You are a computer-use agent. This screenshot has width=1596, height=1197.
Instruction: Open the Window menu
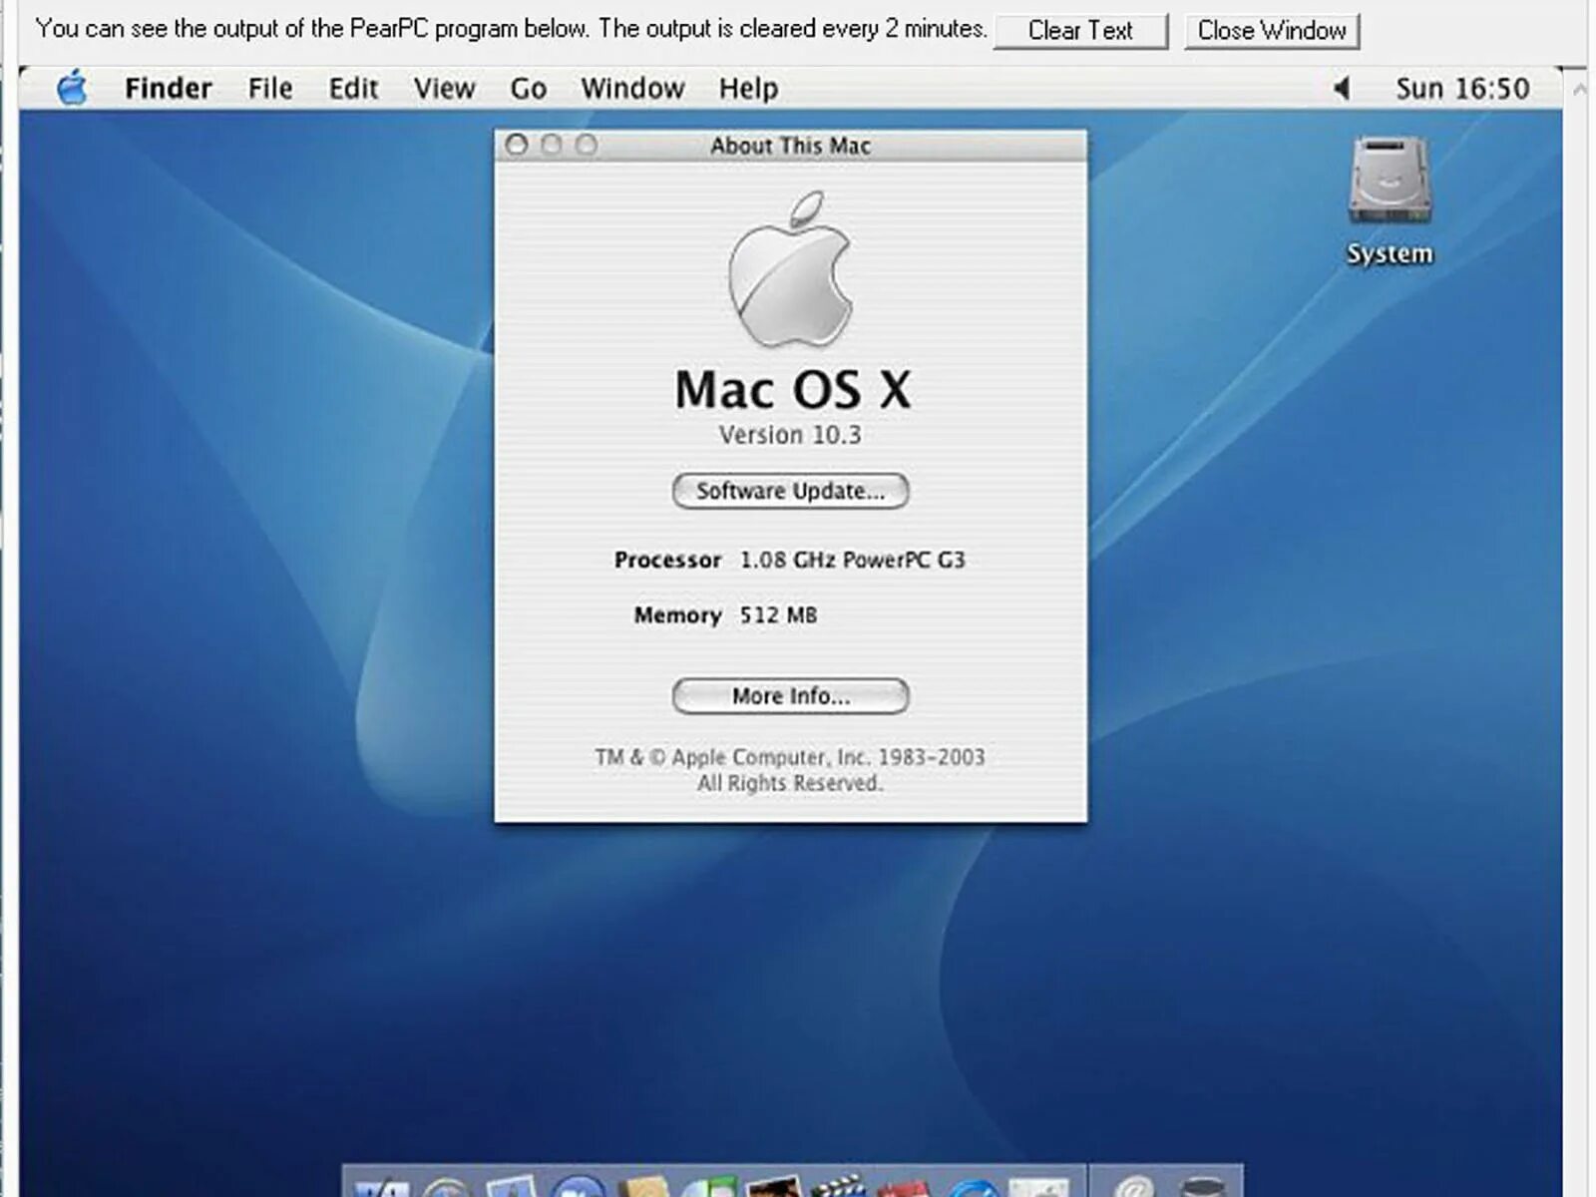(632, 88)
